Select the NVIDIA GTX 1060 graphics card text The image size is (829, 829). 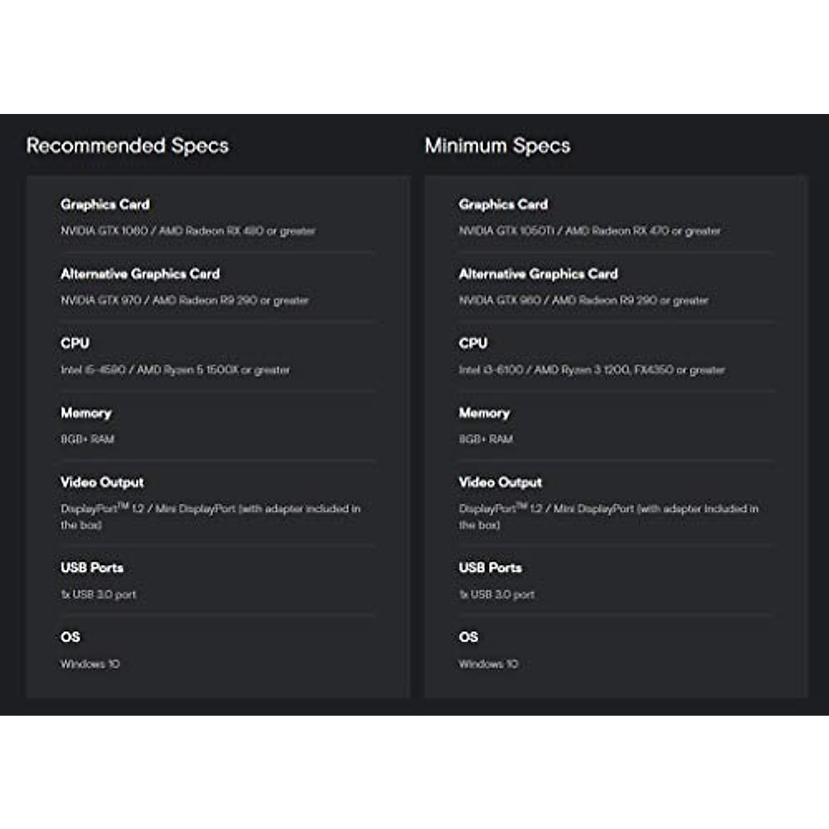pos(187,231)
